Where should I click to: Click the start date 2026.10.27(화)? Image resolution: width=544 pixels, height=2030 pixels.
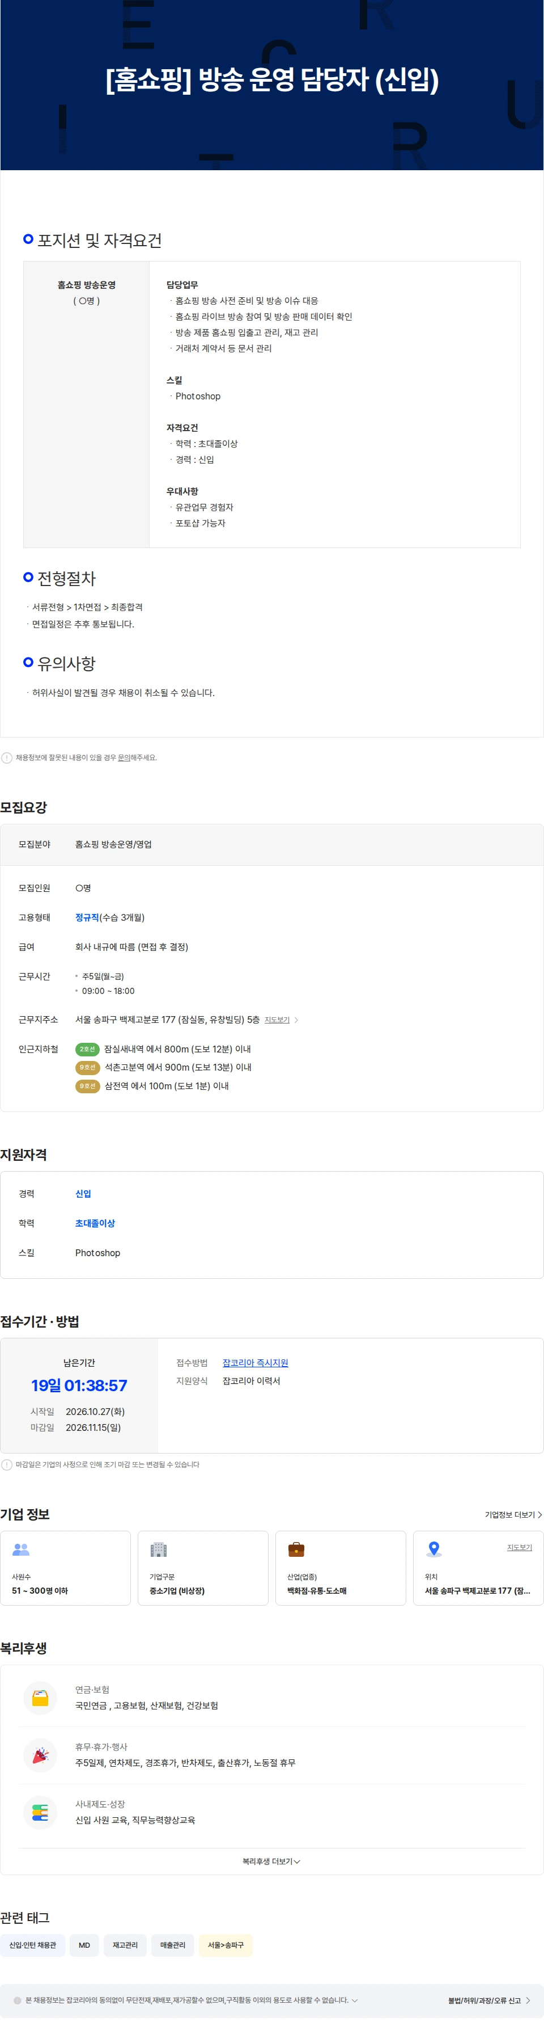(x=95, y=1412)
